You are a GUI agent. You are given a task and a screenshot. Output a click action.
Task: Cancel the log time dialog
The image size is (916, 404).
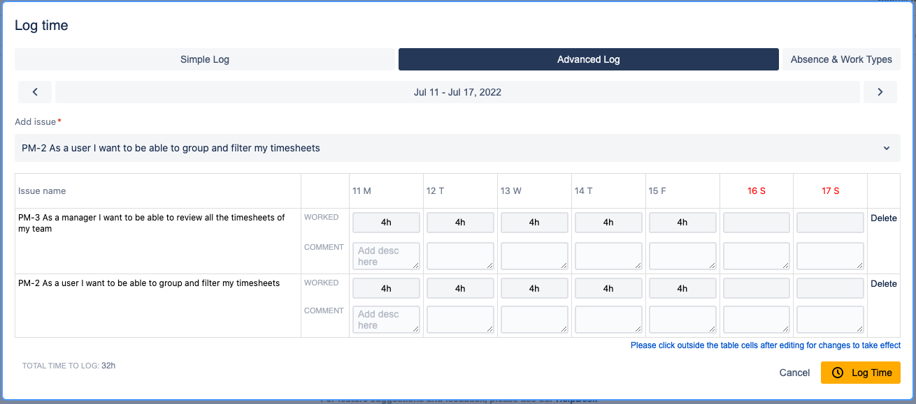click(794, 373)
